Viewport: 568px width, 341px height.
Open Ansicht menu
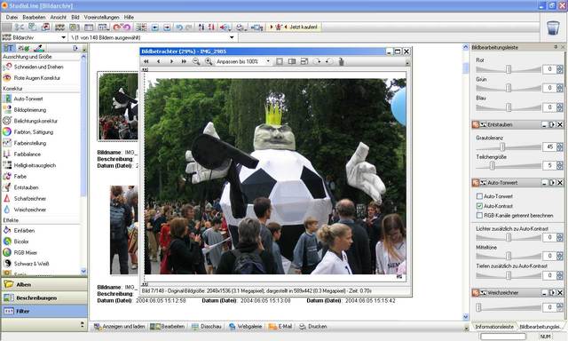click(x=58, y=17)
